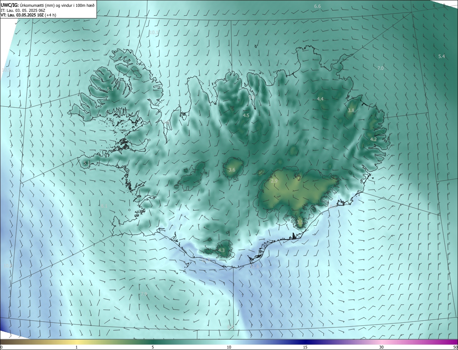
Task: Select the 7.0 value off the northeast coast
Action: (380, 68)
